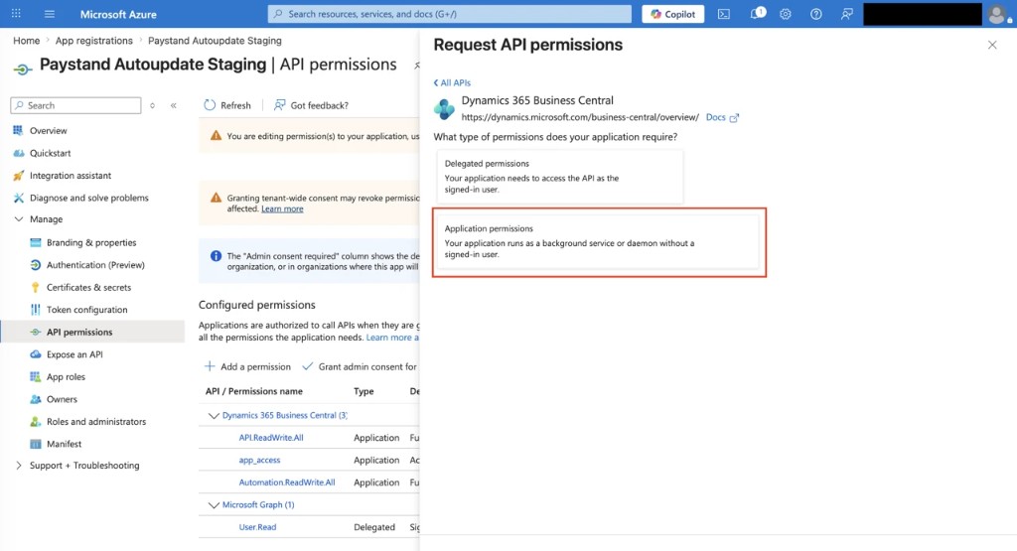Open the notifications bell

pos(756,14)
